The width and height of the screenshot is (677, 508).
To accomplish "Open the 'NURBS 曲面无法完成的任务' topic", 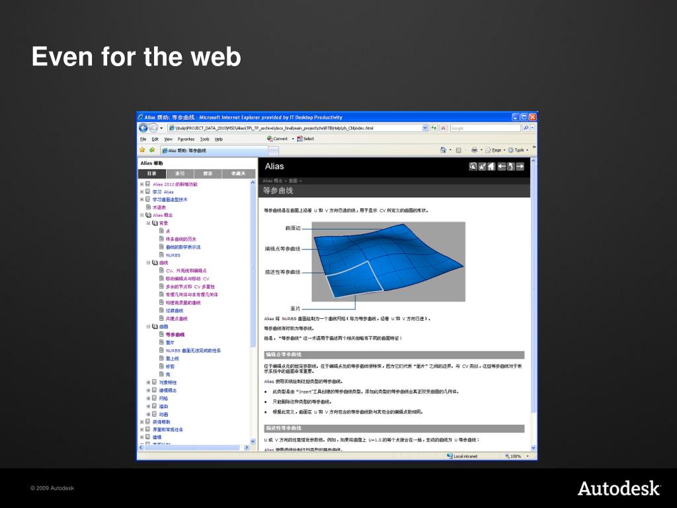I will (193, 351).
